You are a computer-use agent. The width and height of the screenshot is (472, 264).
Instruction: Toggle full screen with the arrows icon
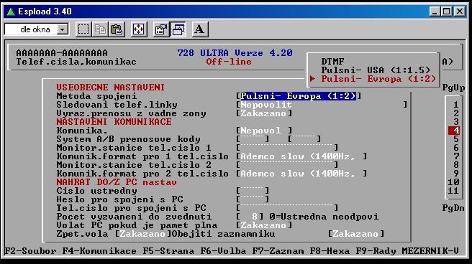click(139, 29)
